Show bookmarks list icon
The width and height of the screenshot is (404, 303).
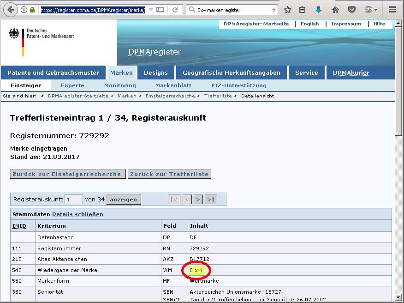click(x=302, y=10)
